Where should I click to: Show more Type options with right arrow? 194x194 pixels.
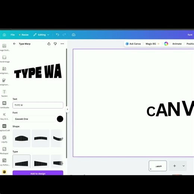click(x=62, y=163)
